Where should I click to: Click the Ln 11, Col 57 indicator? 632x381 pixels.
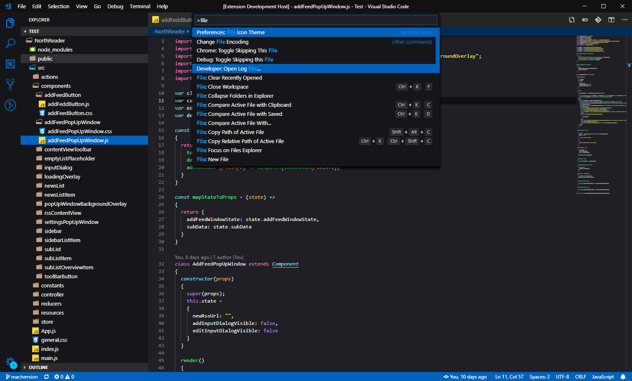pyautogui.click(x=509, y=377)
